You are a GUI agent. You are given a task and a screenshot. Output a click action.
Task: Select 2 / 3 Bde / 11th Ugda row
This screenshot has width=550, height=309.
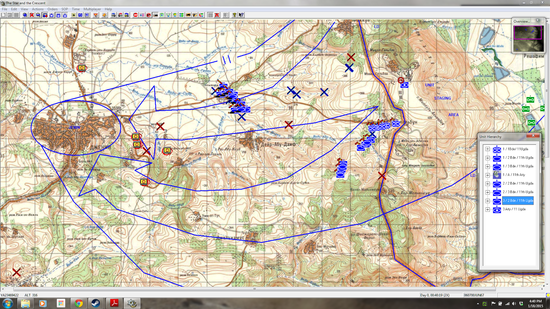point(518,192)
